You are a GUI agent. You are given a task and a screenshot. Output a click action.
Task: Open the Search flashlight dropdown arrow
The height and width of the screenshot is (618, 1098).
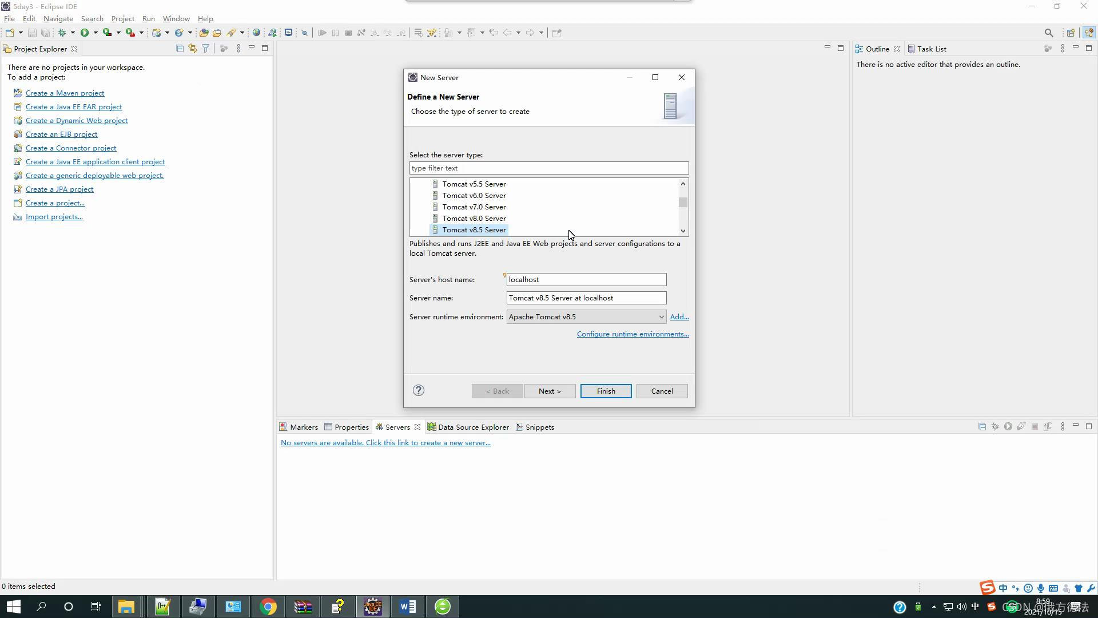coord(242,33)
